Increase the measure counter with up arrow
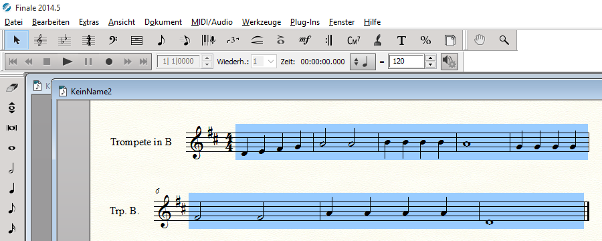602x241 pixels. (x=207, y=58)
